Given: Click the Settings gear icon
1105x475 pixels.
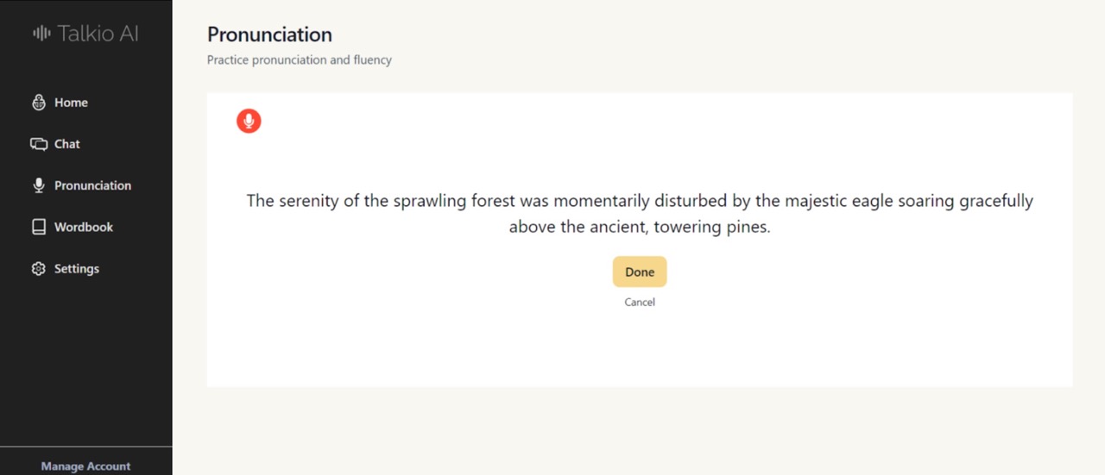Looking at the screenshot, I should 39,268.
